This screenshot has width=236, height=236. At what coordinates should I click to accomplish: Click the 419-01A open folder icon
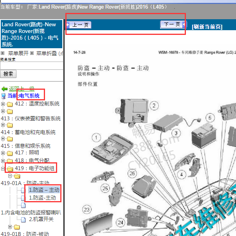[x=17, y=176]
